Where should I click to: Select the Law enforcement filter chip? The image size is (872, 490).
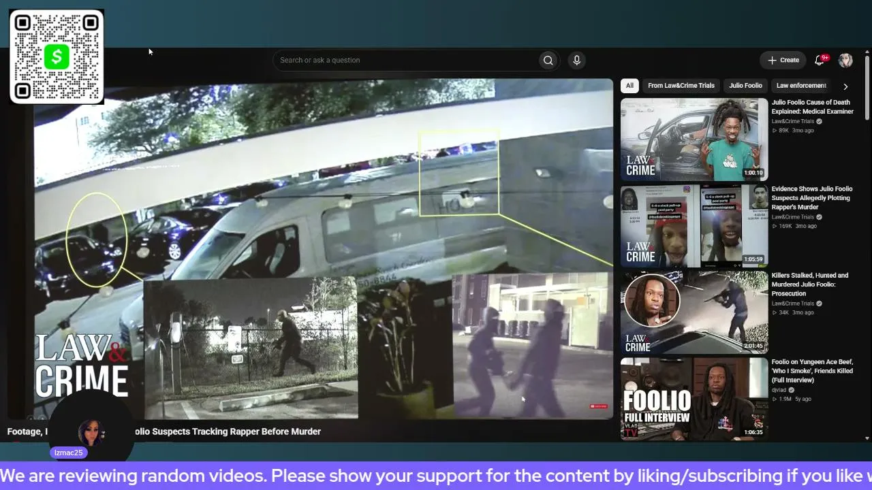coord(801,86)
